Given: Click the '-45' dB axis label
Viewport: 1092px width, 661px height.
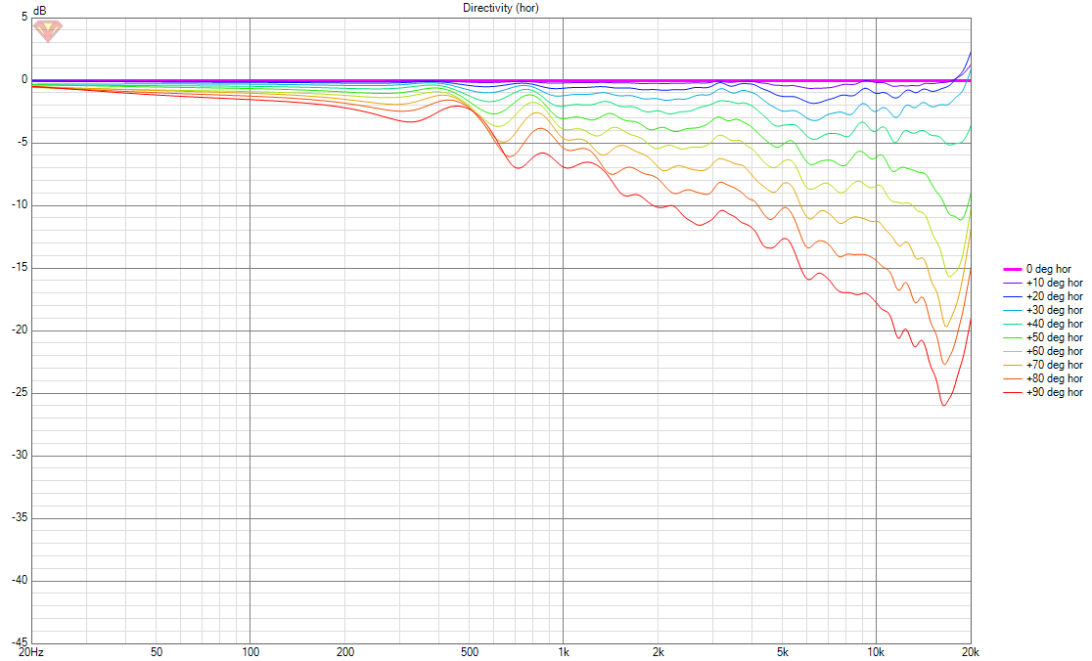Looking at the screenshot, I should (x=20, y=642).
